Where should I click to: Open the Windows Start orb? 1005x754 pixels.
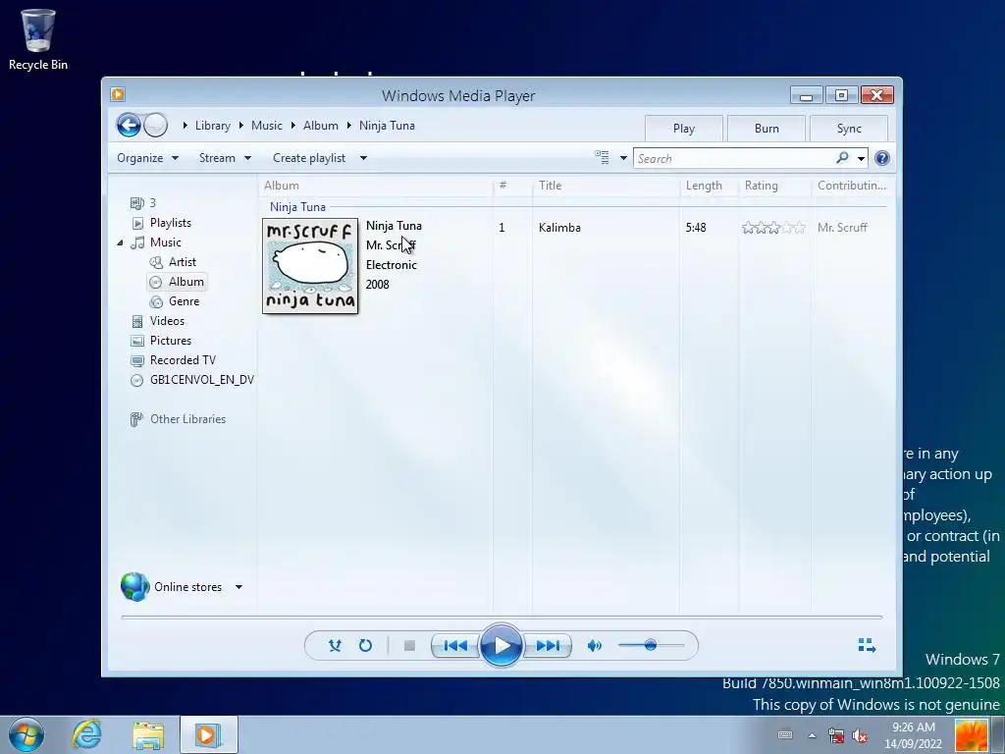26,734
